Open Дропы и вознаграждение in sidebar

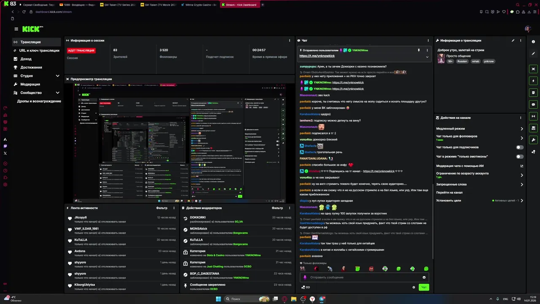click(39, 101)
